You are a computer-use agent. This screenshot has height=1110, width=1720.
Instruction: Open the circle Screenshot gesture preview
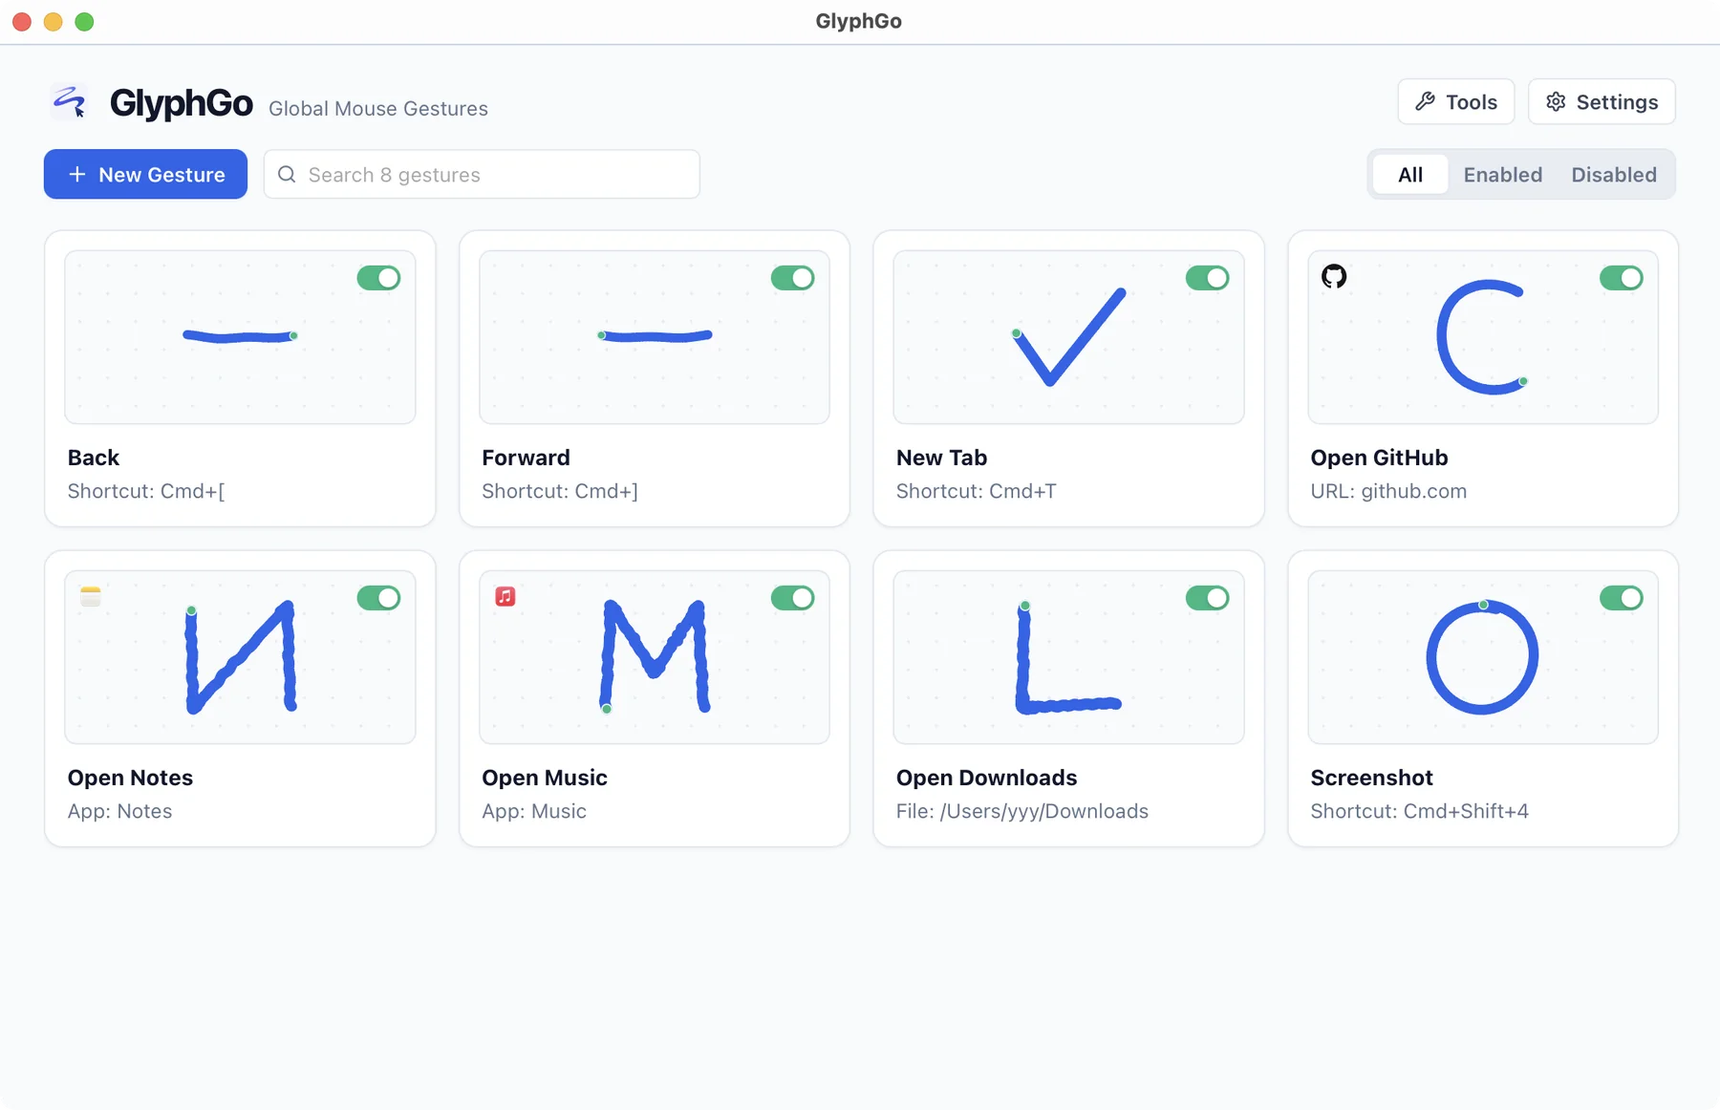tap(1483, 657)
